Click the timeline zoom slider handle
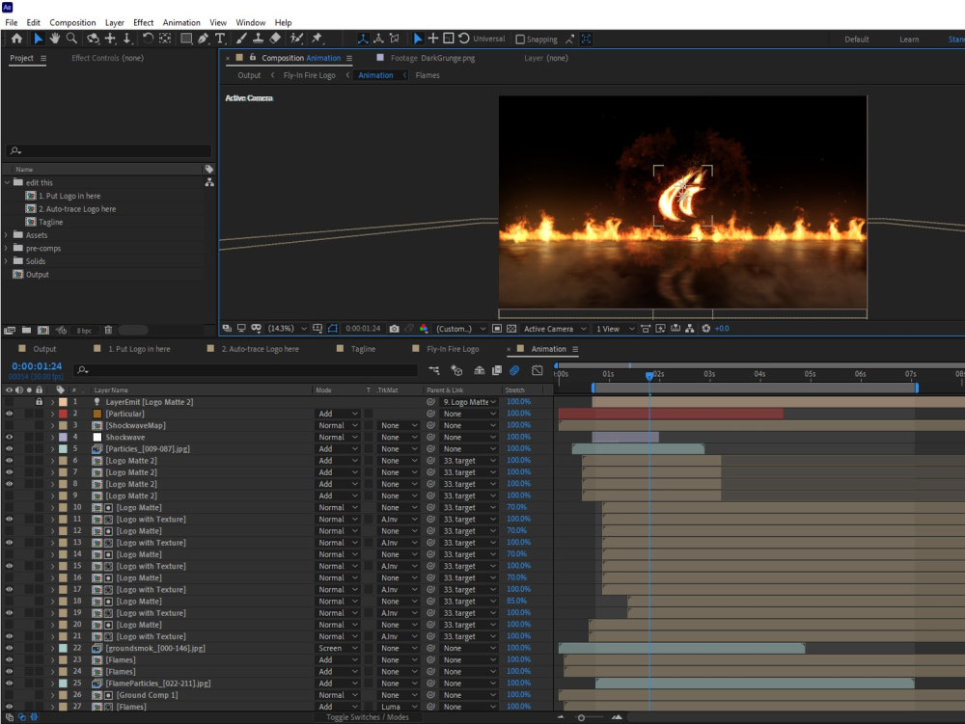 pyautogui.click(x=581, y=717)
